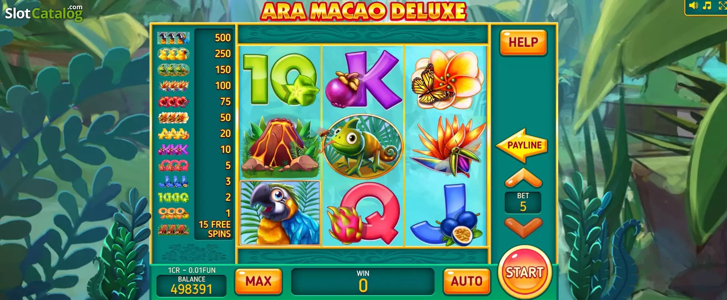
Task: Click the PAYLINE arrow button
Action: click(522, 145)
